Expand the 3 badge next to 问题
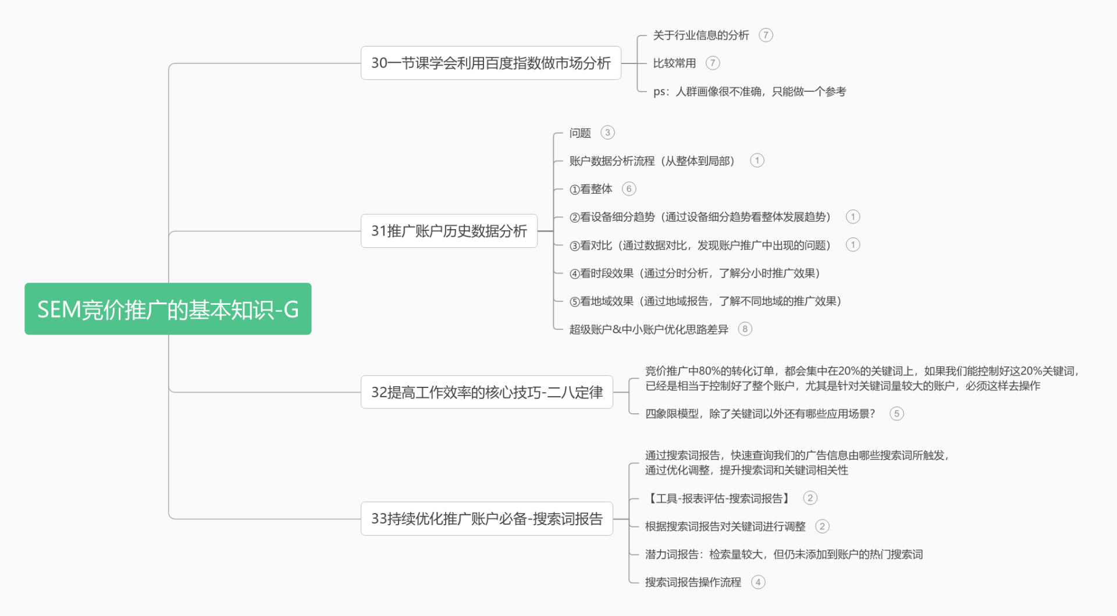This screenshot has width=1117, height=616. pos(607,133)
